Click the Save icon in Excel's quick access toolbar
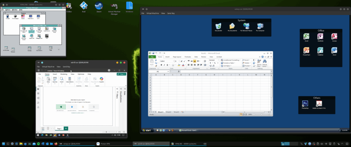This screenshot has height=147, width=351. 153,53
